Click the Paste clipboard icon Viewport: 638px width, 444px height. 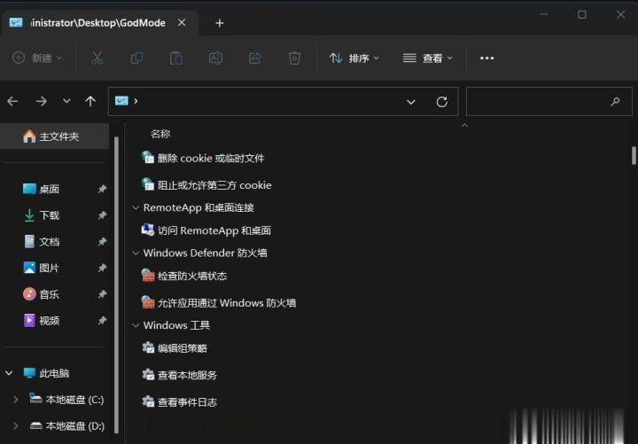(x=175, y=58)
